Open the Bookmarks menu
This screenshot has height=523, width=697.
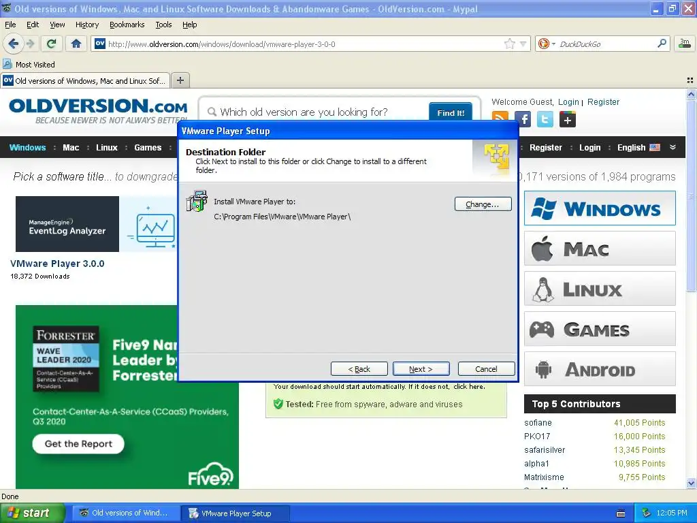[127, 25]
